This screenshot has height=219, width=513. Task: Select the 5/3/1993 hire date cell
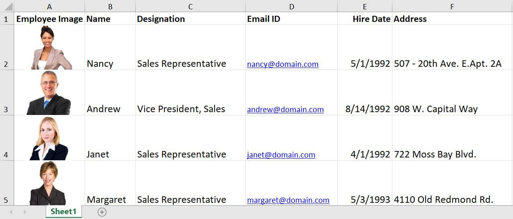click(370, 200)
